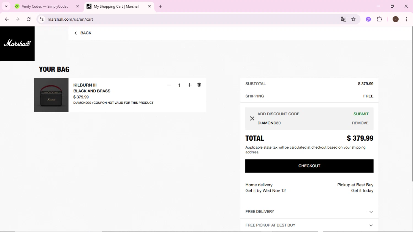The height and width of the screenshot is (232, 413).
Task: Click the TOTAL $ 379.99 amount
Action: 360,138
